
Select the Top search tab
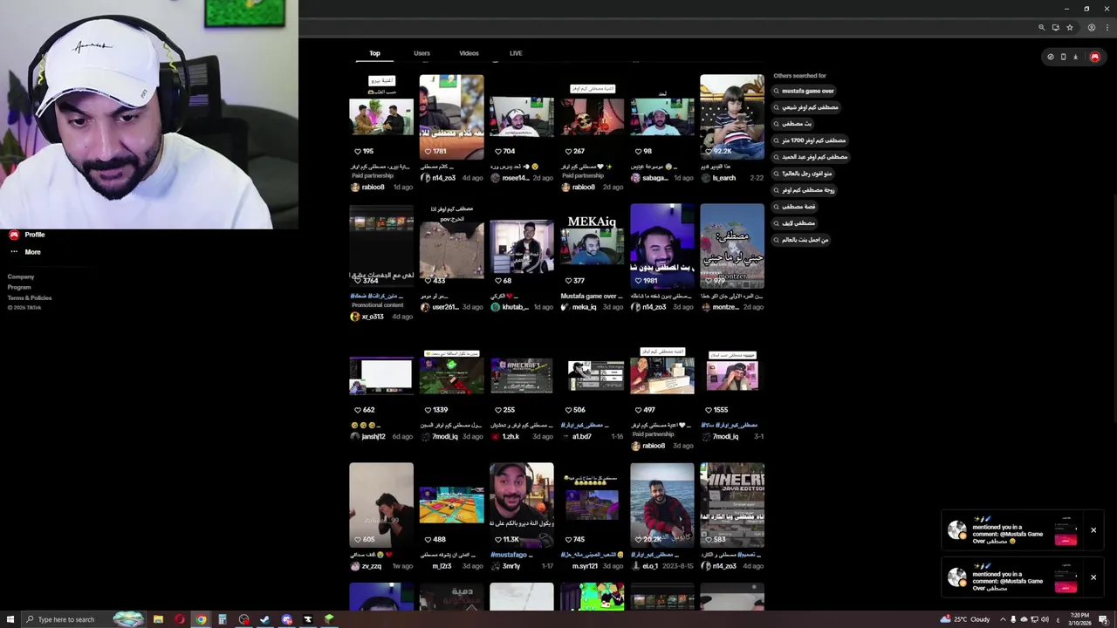374,53
